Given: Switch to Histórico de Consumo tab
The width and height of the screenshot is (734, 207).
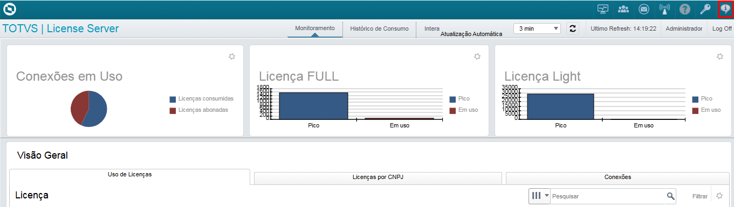Looking at the screenshot, I should [x=379, y=28].
